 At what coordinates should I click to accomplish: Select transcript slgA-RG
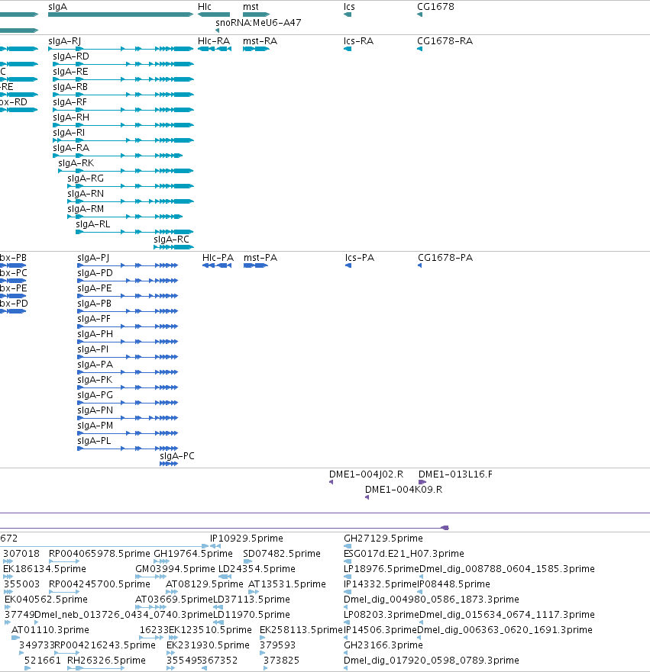click(x=131, y=186)
